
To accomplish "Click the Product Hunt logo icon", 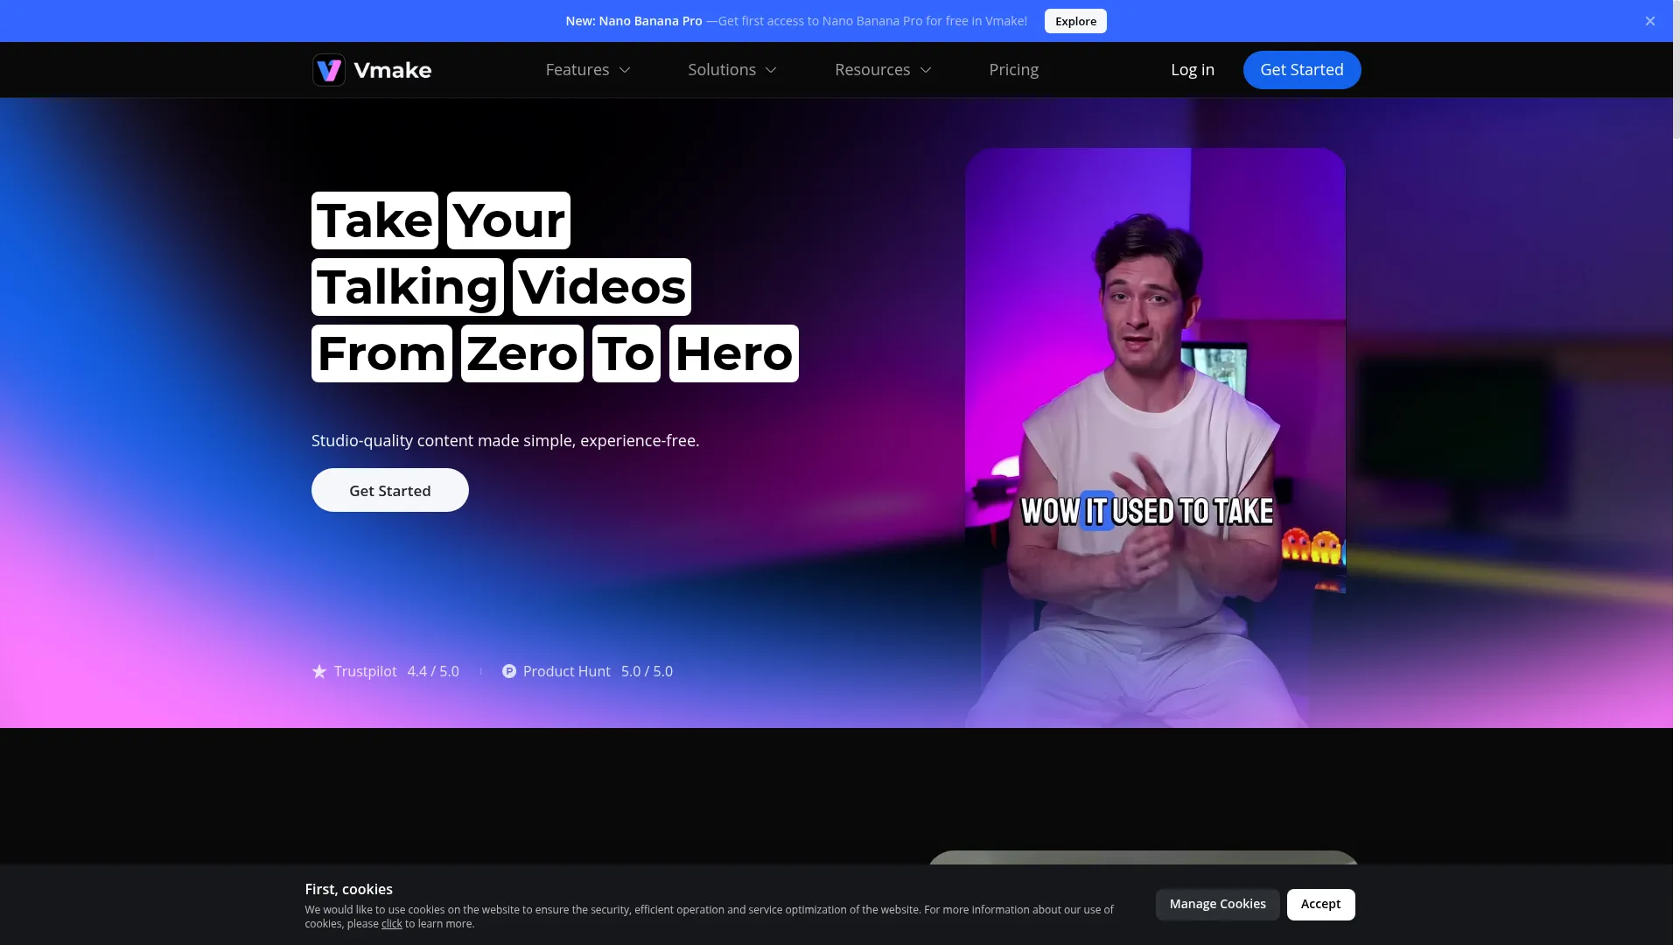I will tap(509, 671).
